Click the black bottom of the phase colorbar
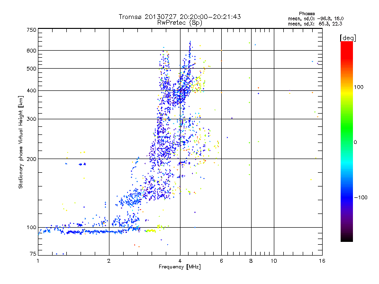This screenshot has width=379, height=284. click(347, 238)
